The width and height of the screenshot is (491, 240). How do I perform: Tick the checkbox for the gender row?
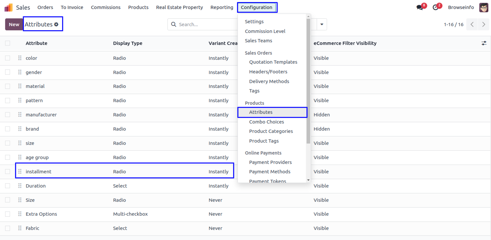click(x=7, y=72)
